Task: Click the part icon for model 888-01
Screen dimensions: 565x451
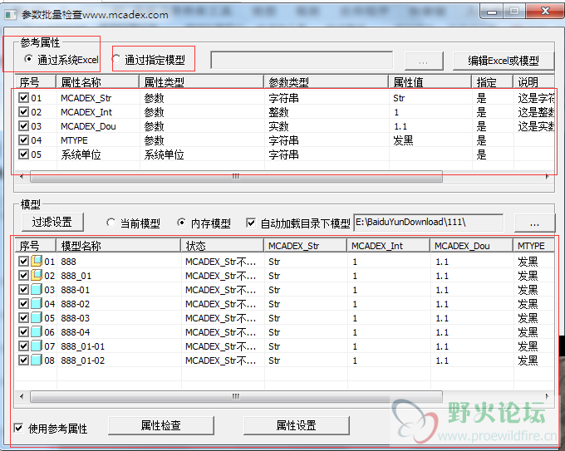Action: click(x=37, y=289)
